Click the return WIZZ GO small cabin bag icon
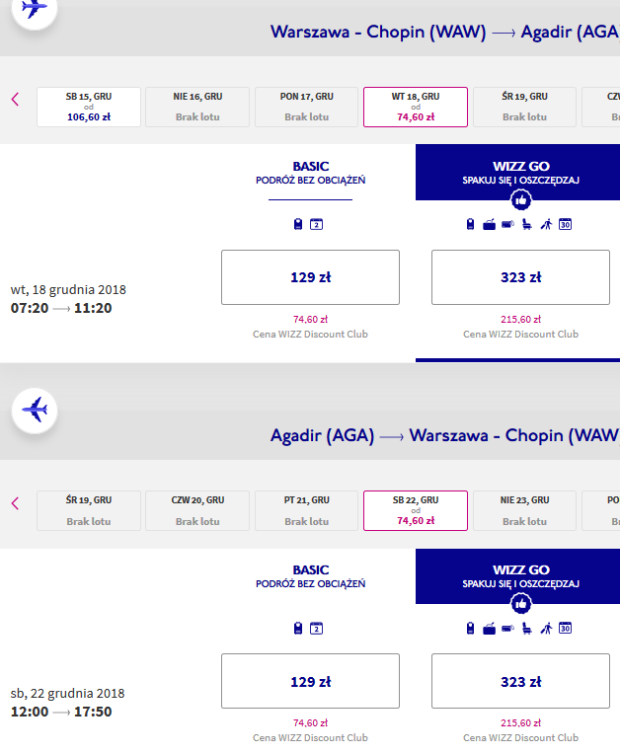 coord(470,628)
